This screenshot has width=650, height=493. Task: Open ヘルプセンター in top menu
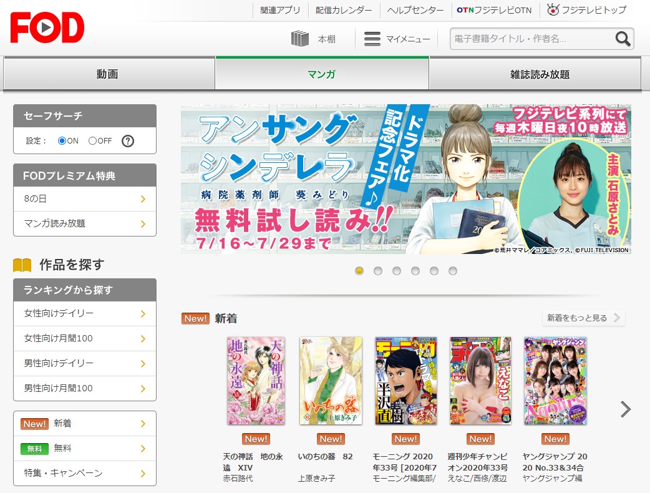(x=415, y=10)
